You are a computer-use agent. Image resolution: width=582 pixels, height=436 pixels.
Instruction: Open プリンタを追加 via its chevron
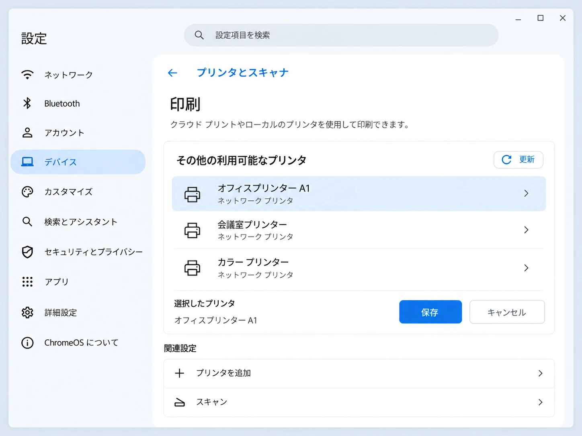click(x=540, y=373)
